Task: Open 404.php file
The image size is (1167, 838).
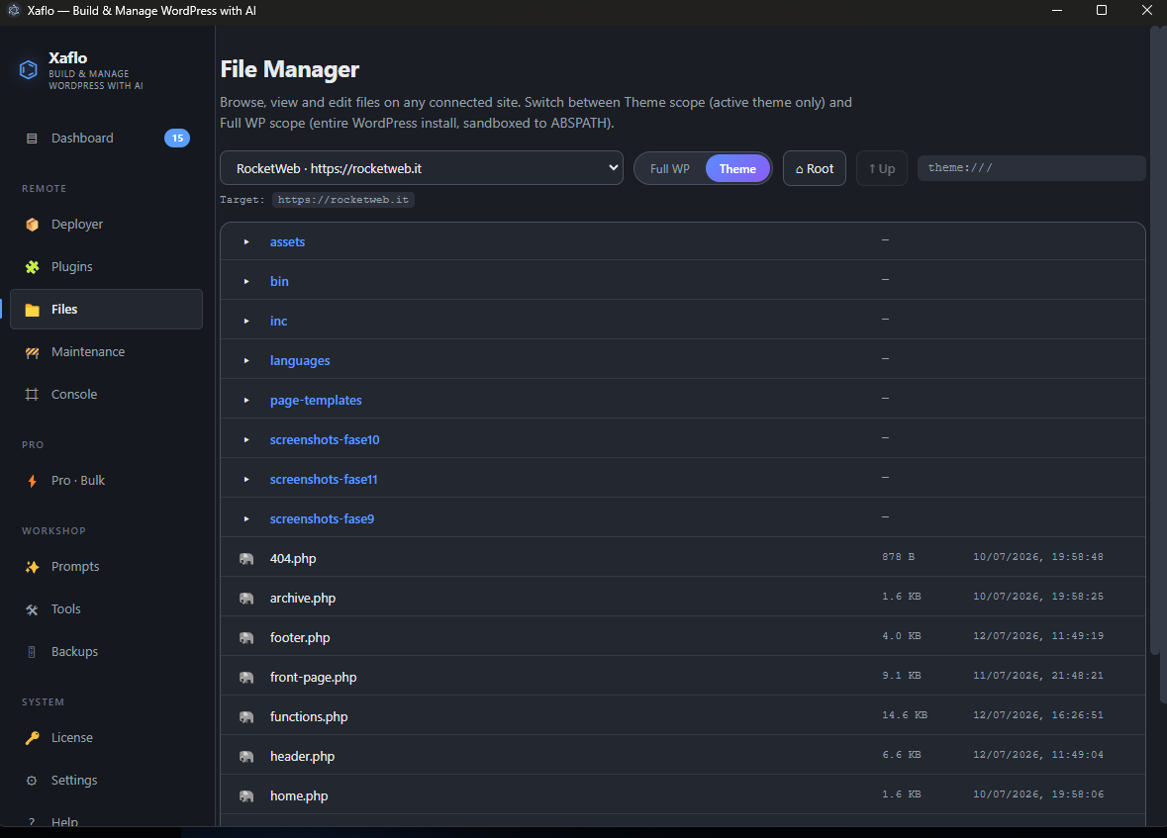Action: tap(293, 559)
